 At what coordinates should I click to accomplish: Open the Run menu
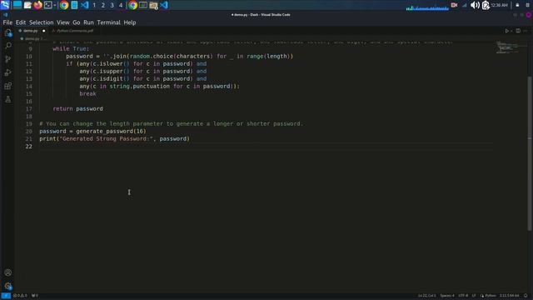88,22
